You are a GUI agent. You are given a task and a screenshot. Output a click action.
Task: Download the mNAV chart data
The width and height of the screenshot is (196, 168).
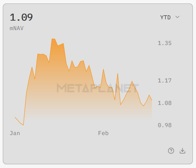[182, 151]
